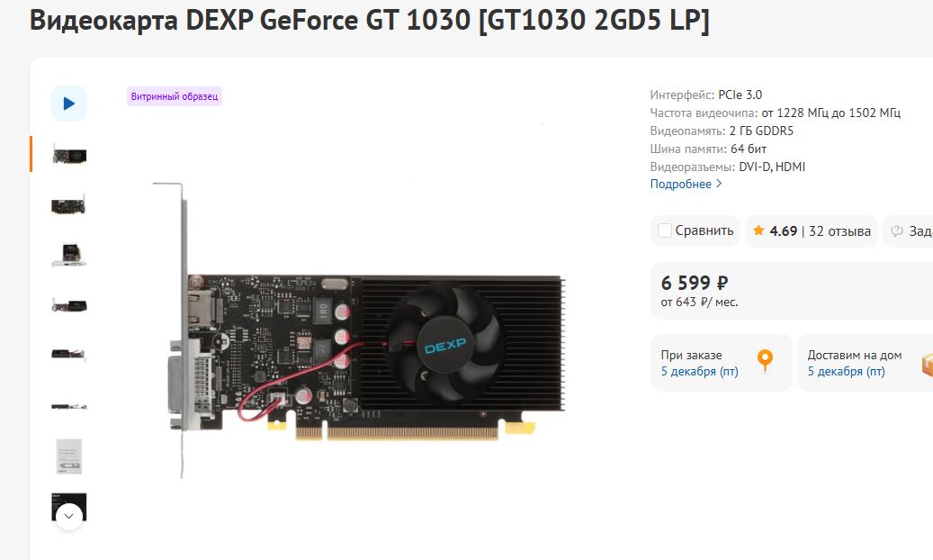This screenshot has height=560, width=933.
Task: Click the main graphics card image
Action: tap(359, 330)
